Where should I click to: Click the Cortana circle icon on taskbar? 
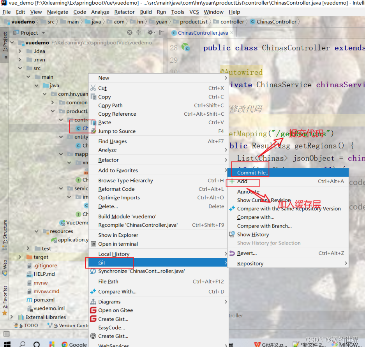click(x=37, y=344)
